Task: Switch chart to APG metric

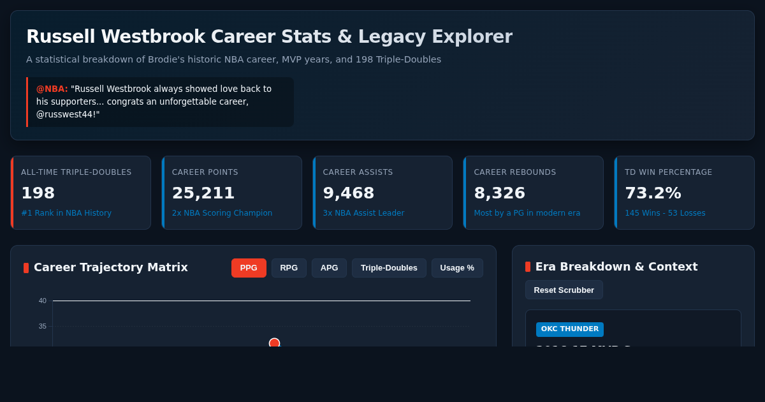Action: click(x=329, y=268)
